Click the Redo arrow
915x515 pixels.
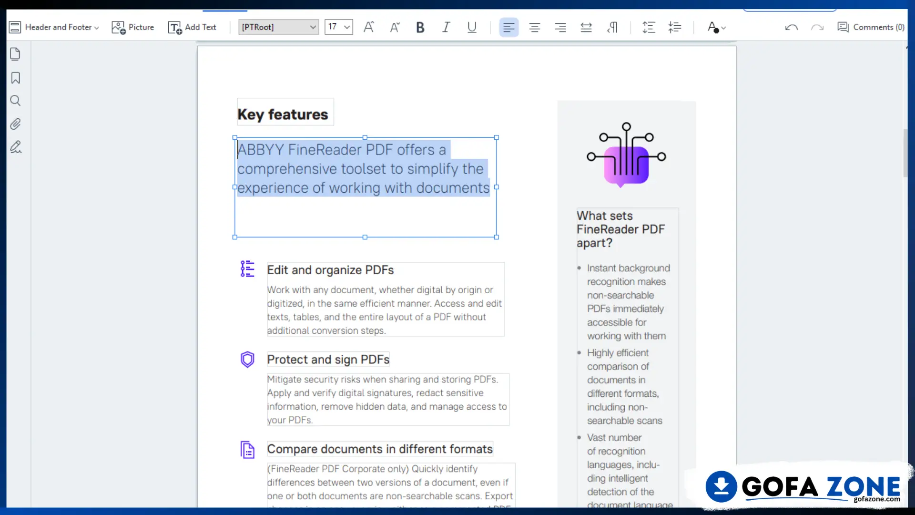[x=817, y=27]
